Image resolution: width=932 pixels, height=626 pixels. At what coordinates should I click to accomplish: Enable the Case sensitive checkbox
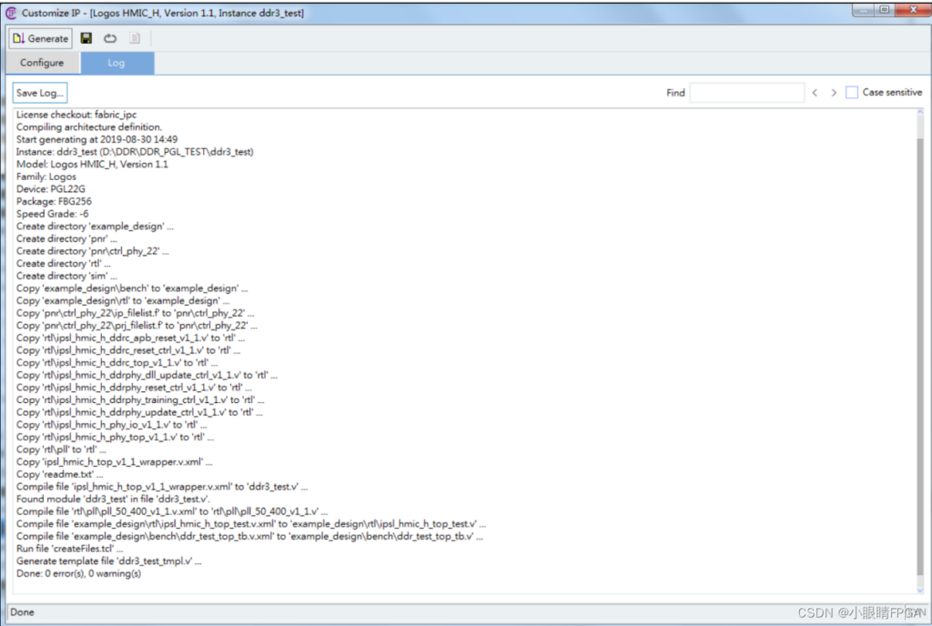coord(852,93)
